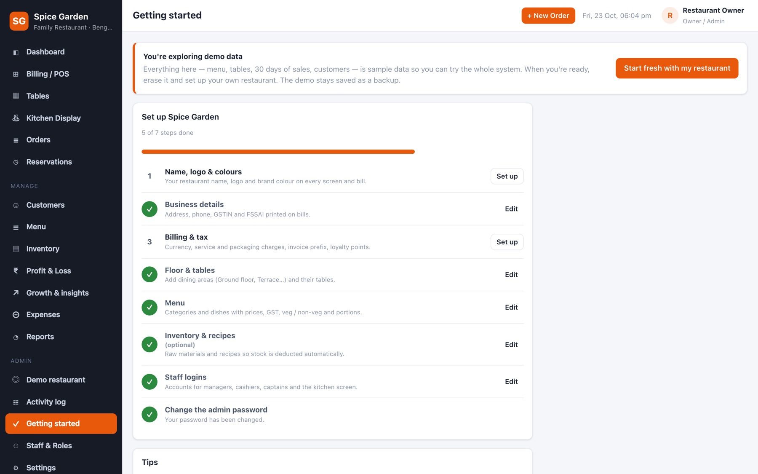This screenshot has height=474, width=758.
Task: Edit the Staff logins step
Action: [x=511, y=382]
